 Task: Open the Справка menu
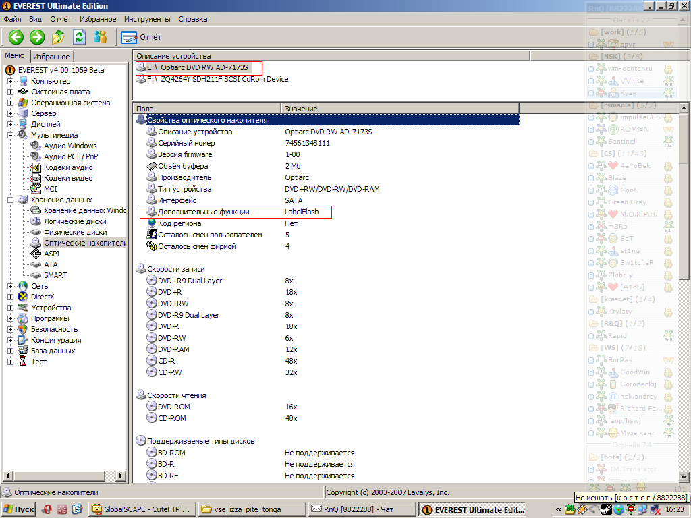point(192,19)
